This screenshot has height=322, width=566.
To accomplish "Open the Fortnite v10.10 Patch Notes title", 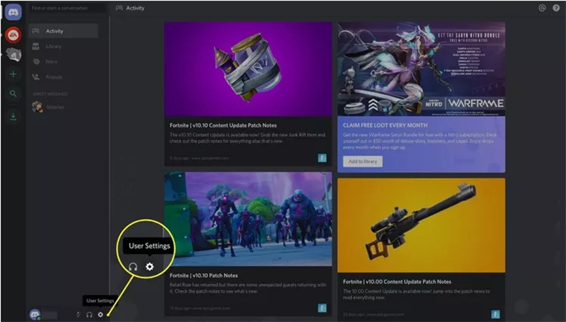I will click(x=204, y=275).
